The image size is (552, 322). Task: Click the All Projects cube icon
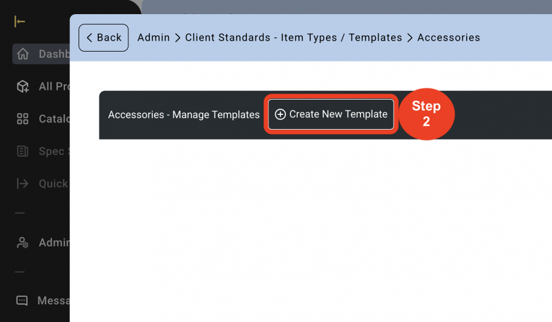pos(23,86)
